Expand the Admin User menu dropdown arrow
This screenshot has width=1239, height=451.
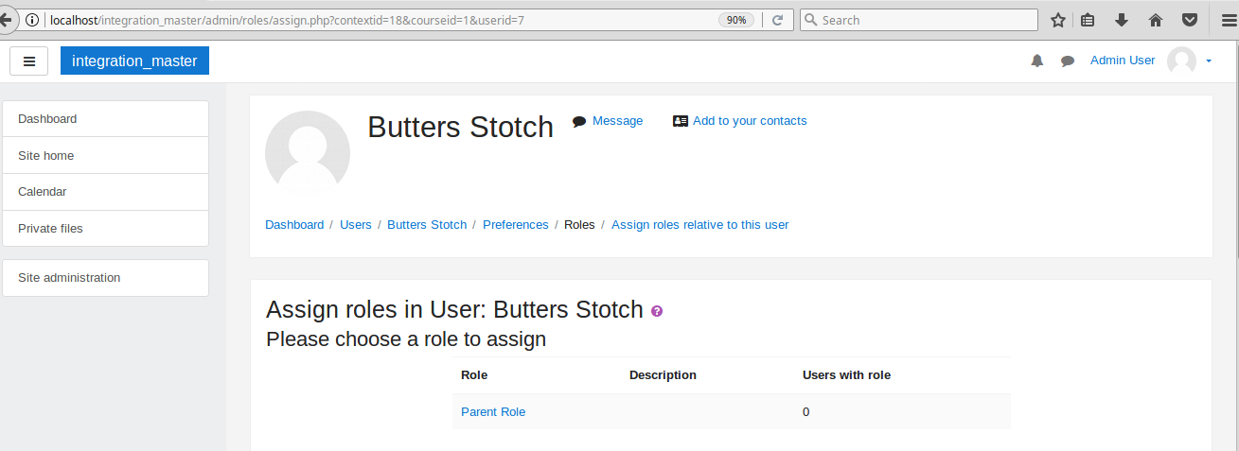(x=1209, y=61)
